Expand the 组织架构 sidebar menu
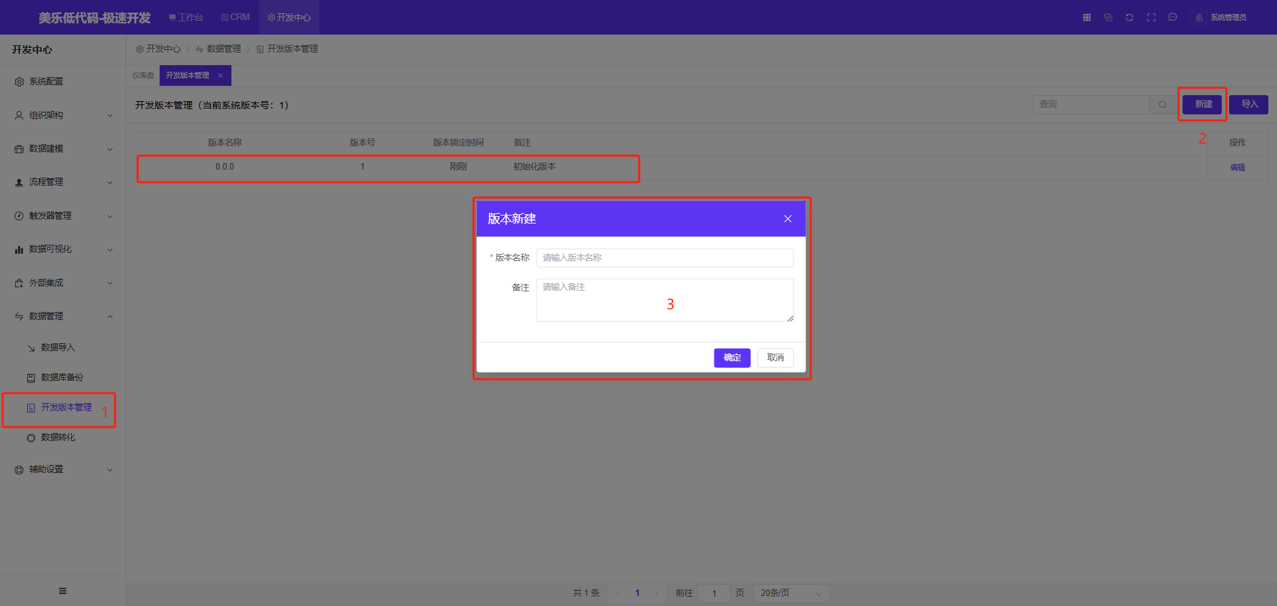This screenshot has width=1277, height=606. (63, 115)
